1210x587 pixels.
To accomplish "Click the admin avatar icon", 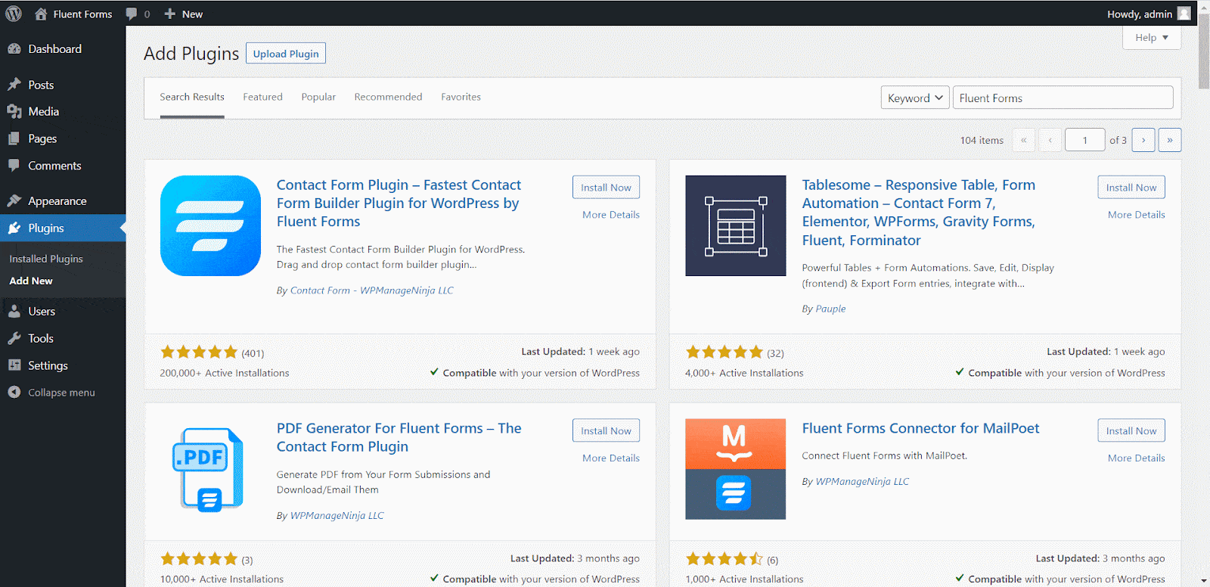I will [x=1184, y=14].
